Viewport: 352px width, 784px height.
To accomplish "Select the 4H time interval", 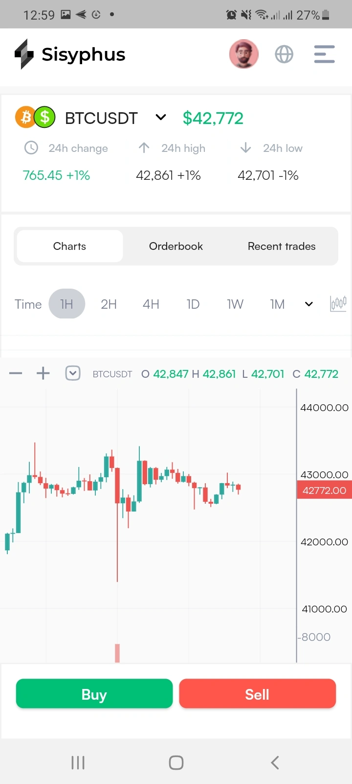I will click(x=151, y=304).
